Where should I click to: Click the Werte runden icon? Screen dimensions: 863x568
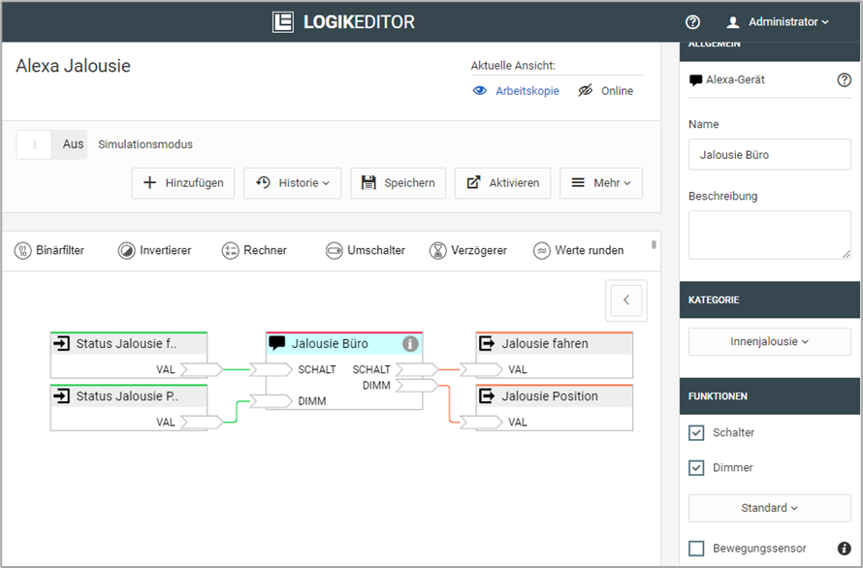click(542, 250)
